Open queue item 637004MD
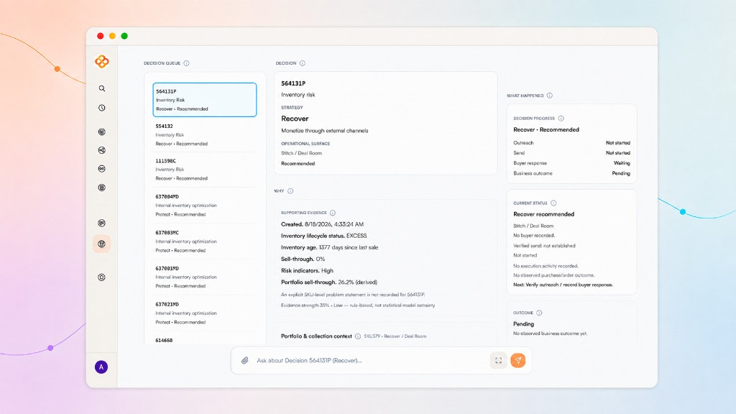Screen dimensions: 736x414 (205, 205)
